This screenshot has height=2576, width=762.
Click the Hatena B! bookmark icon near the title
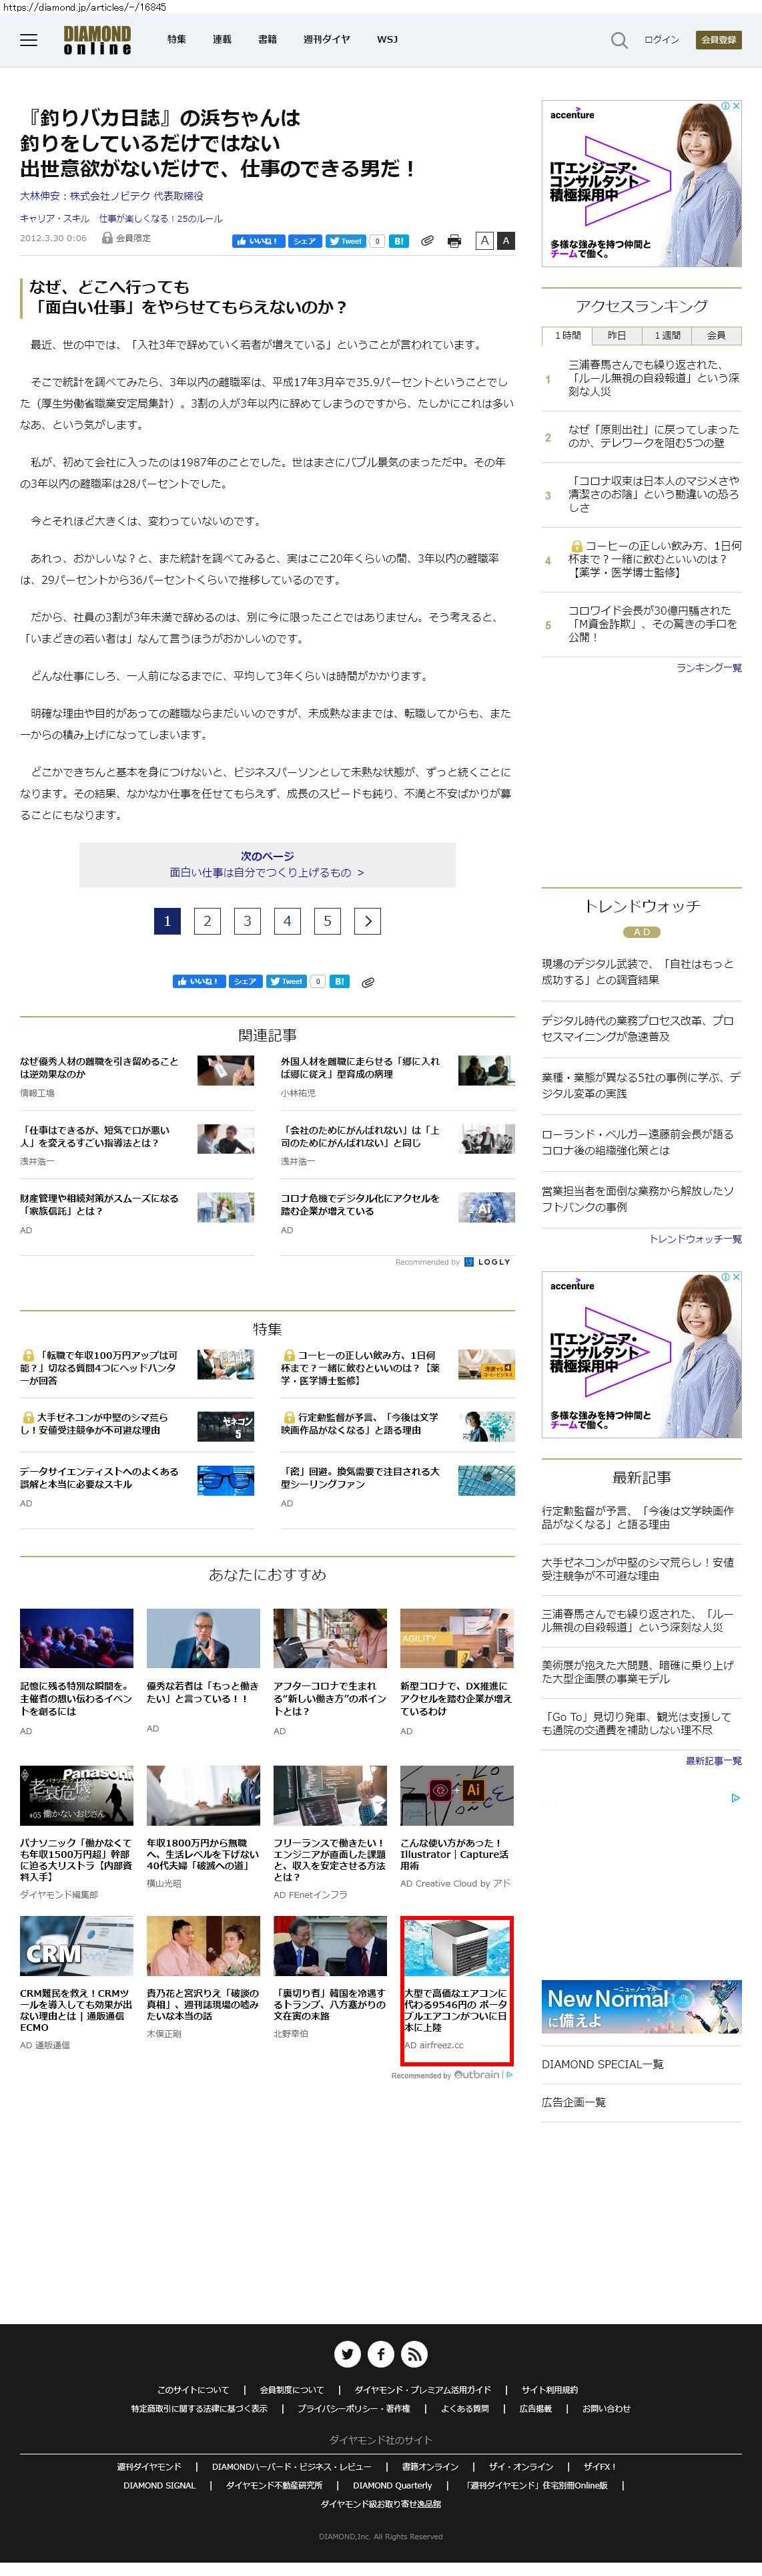point(398,241)
